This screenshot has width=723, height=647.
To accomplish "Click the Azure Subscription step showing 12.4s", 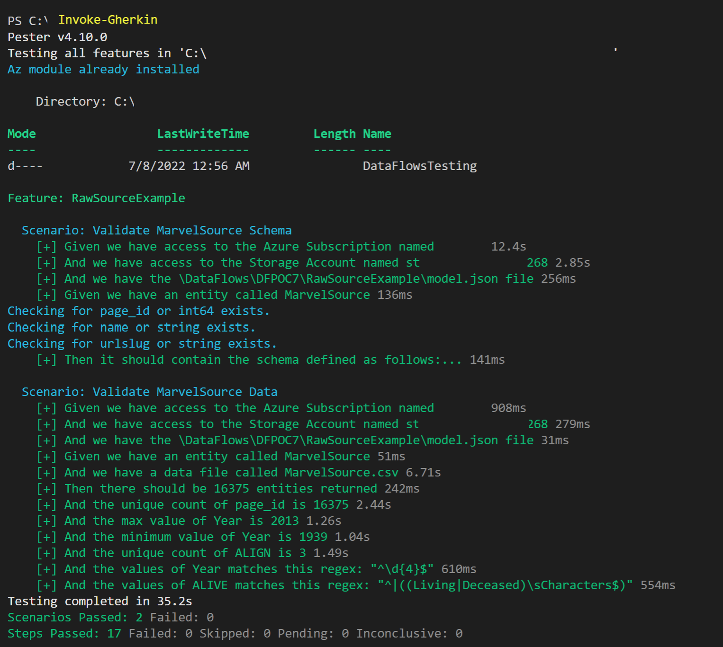I will click(281, 247).
